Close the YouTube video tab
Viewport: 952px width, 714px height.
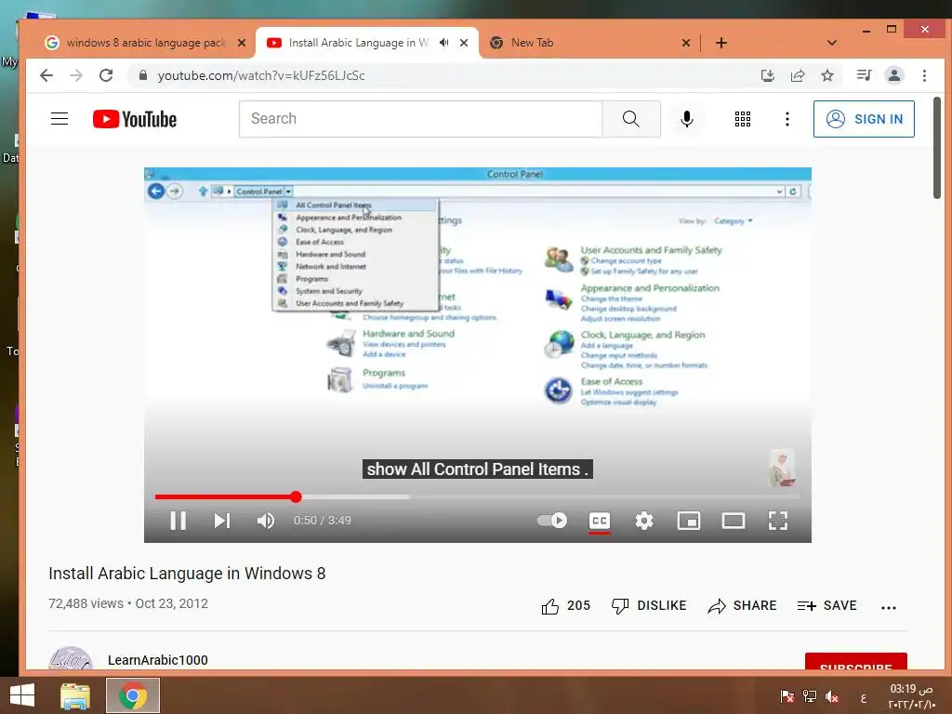[x=464, y=43]
